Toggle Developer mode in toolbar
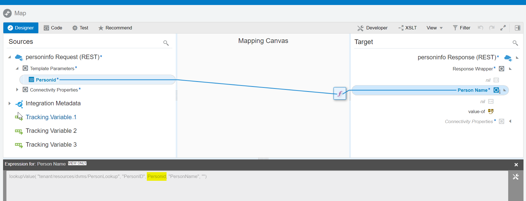 click(373, 28)
